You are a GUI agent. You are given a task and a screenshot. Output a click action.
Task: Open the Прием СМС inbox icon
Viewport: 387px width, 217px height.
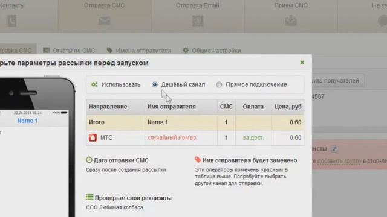[291, 20]
